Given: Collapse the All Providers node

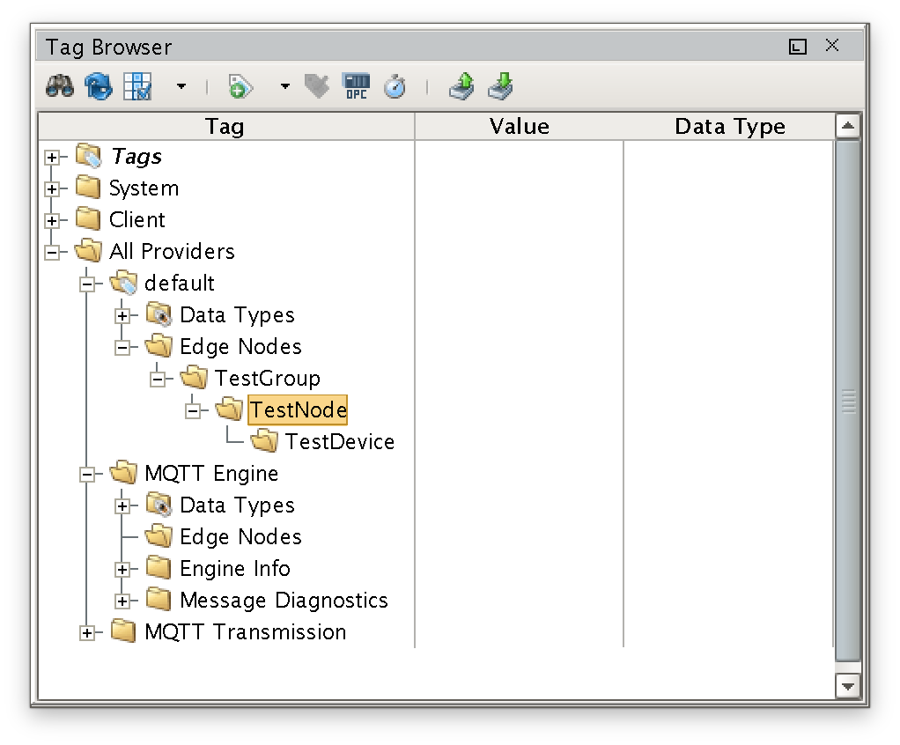Looking at the screenshot, I should pyautogui.click(x=52, y=252).
